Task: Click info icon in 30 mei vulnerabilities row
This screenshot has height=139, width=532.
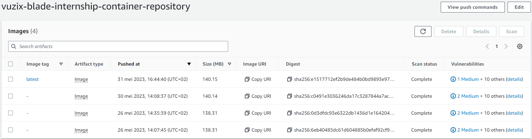Action: pos(453,96)
